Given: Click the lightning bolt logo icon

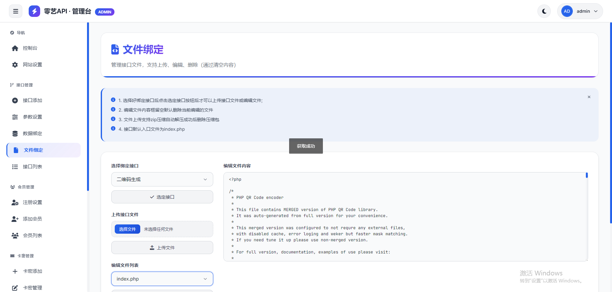Looking at the screenshot, I should click(34, 11).
